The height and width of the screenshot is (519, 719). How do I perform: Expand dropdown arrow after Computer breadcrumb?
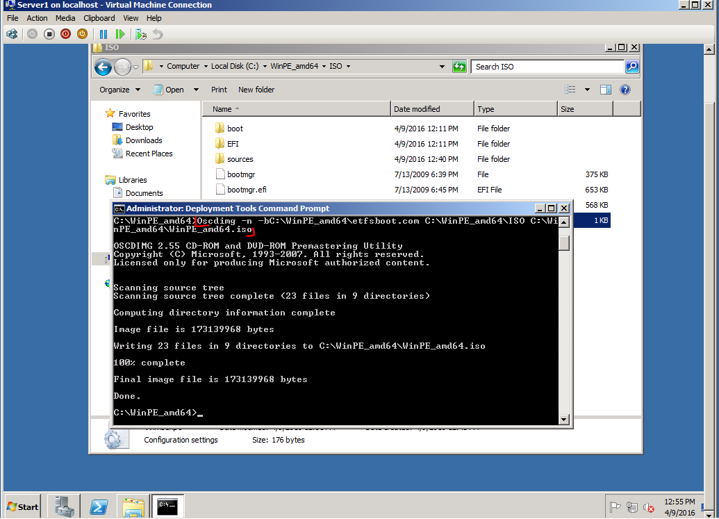click(206, 67)
